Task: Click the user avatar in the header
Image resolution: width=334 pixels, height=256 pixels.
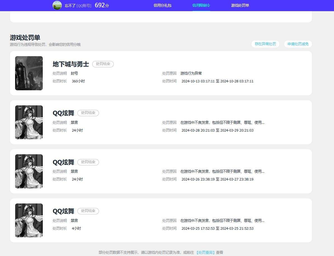Action: [x=57, y=5]
